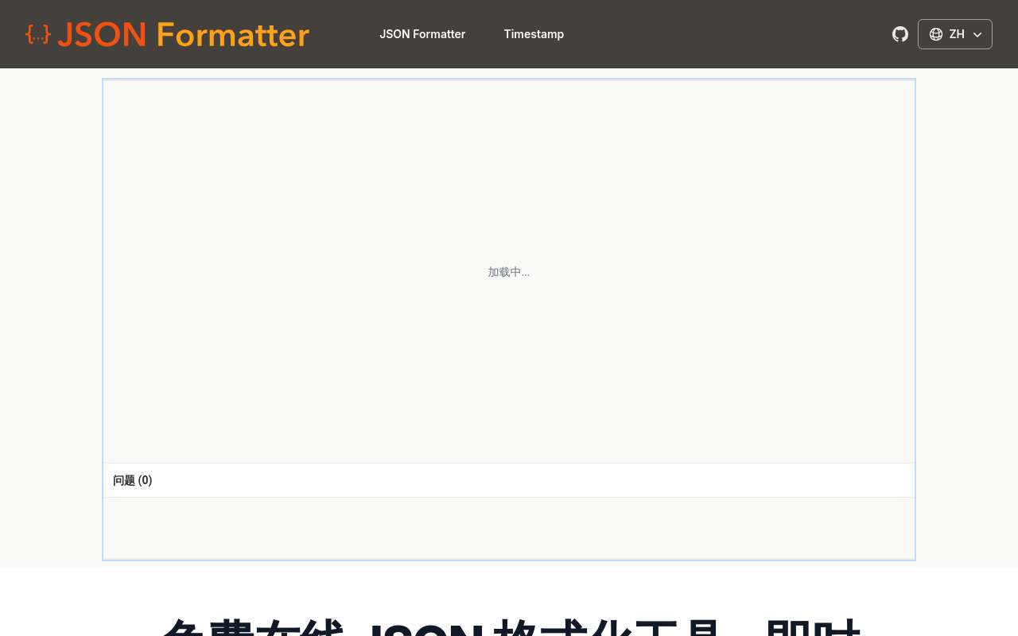Open the JSON Formatter nav item
This screenshot has height=636, width=1018.
tap(422, 34)
